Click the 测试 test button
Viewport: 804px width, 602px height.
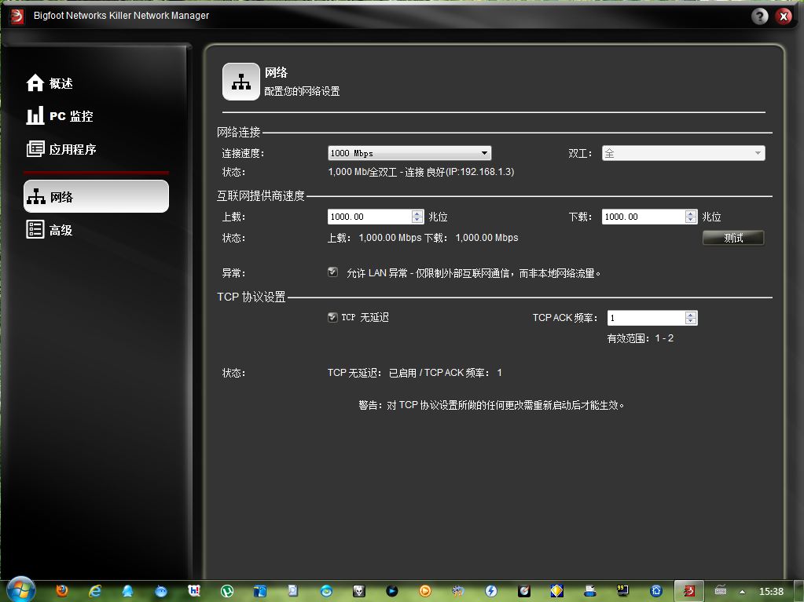(x=733, y=238)
